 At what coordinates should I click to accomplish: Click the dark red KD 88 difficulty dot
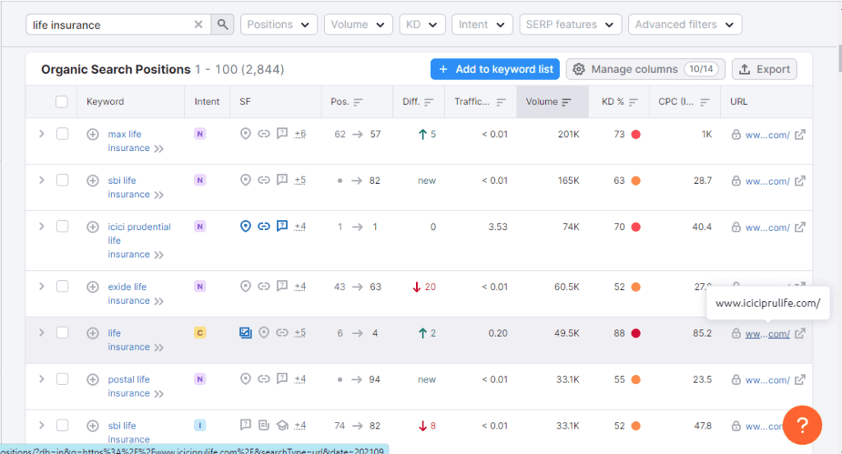click(x=636, y=333)
